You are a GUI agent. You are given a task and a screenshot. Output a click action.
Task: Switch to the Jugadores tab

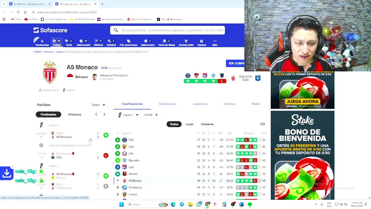pos(200,104)
